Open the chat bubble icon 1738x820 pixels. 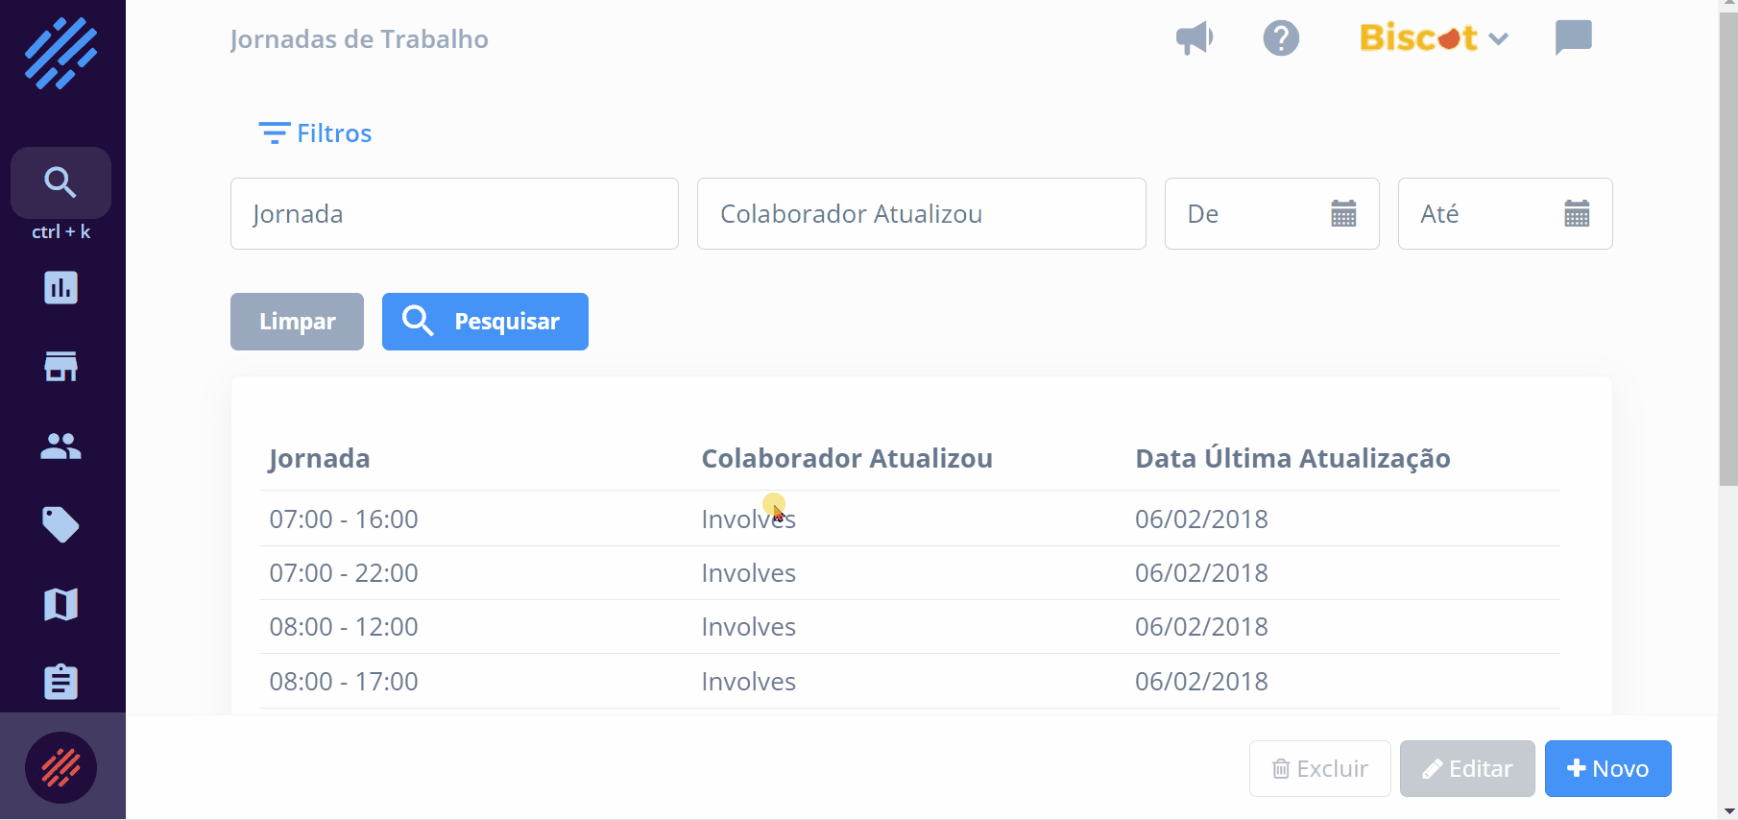[1573, 38]
